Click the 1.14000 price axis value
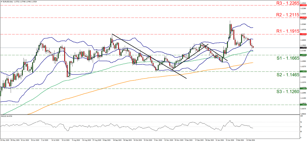The height and width of the screenshot is (142, 307). coord(303,77)
